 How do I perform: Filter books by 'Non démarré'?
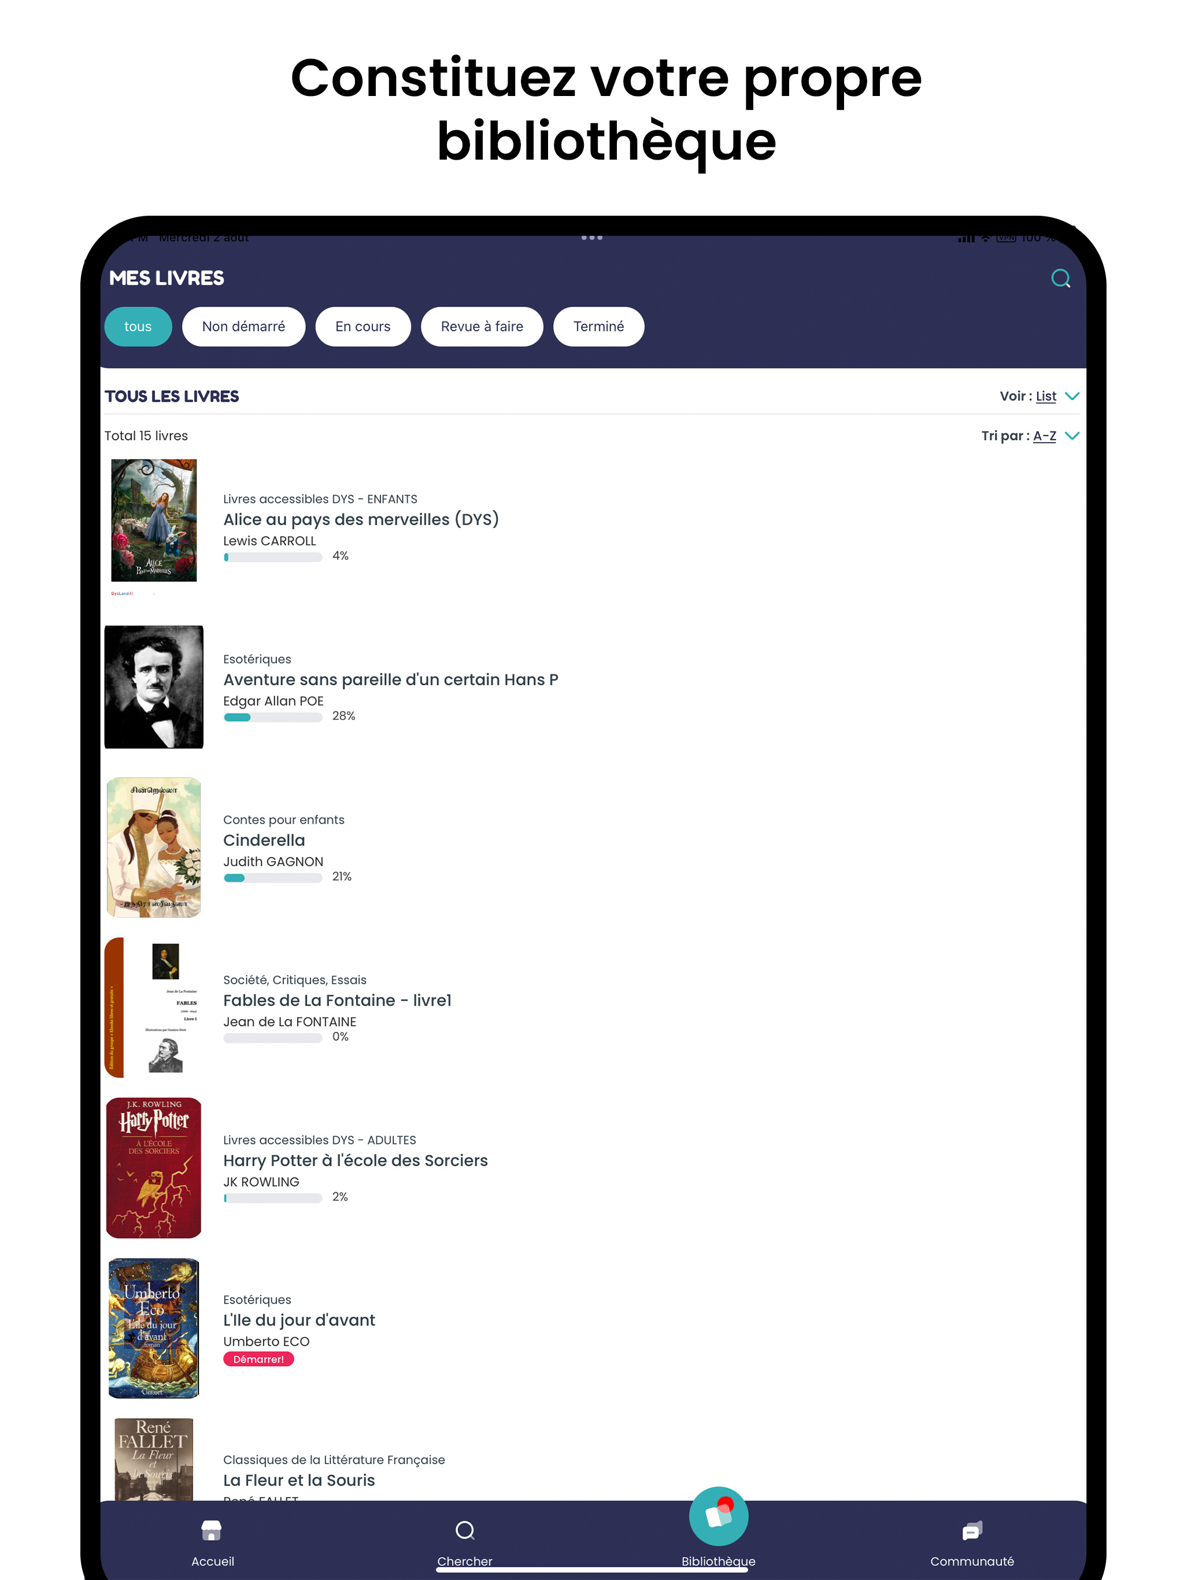tap(243, 326)
